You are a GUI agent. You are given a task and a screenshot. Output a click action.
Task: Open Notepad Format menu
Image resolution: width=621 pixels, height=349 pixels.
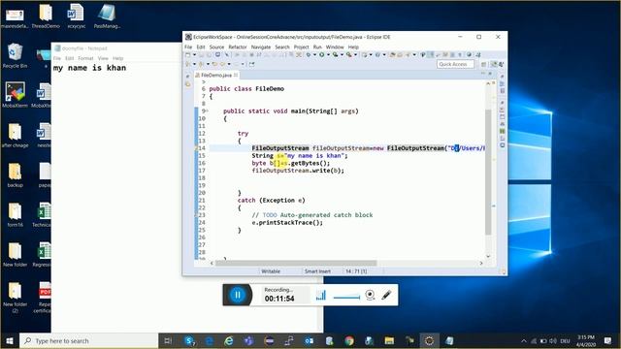pyautogui.click(x=85, y=58)
